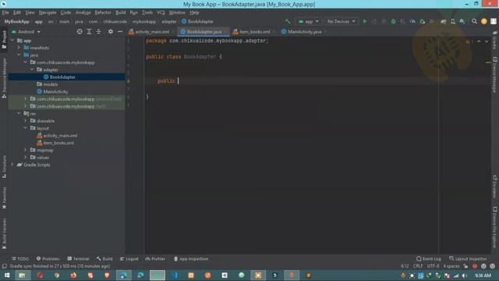The image size is (499, 281).
Task: Collapse the java folder
Action: click(19, 55)
